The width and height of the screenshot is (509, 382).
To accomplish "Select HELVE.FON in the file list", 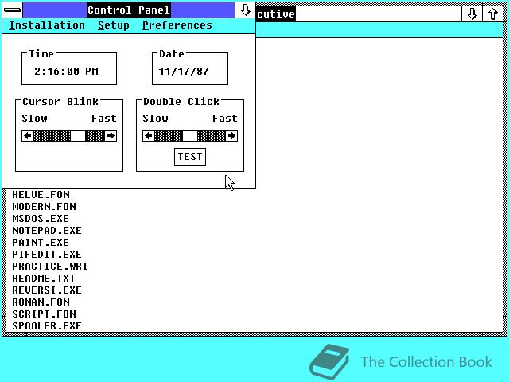I will coord(41,194).
